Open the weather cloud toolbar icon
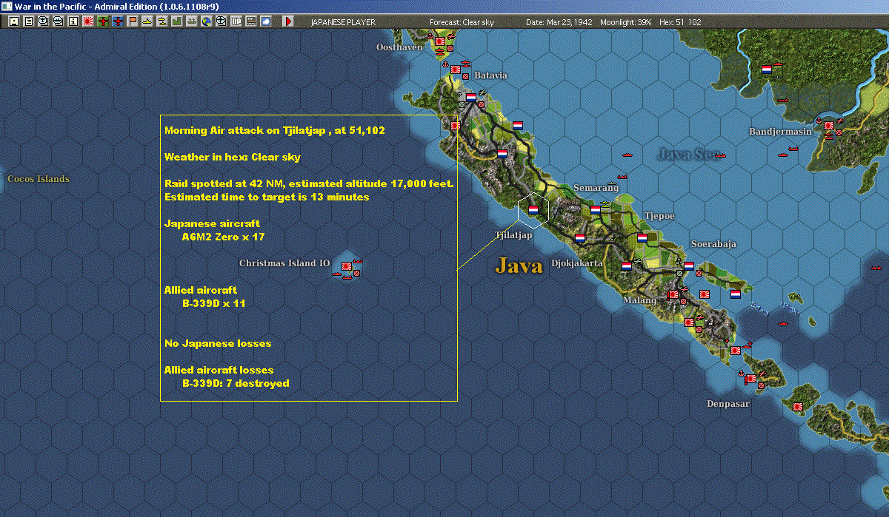 [266, 21]
